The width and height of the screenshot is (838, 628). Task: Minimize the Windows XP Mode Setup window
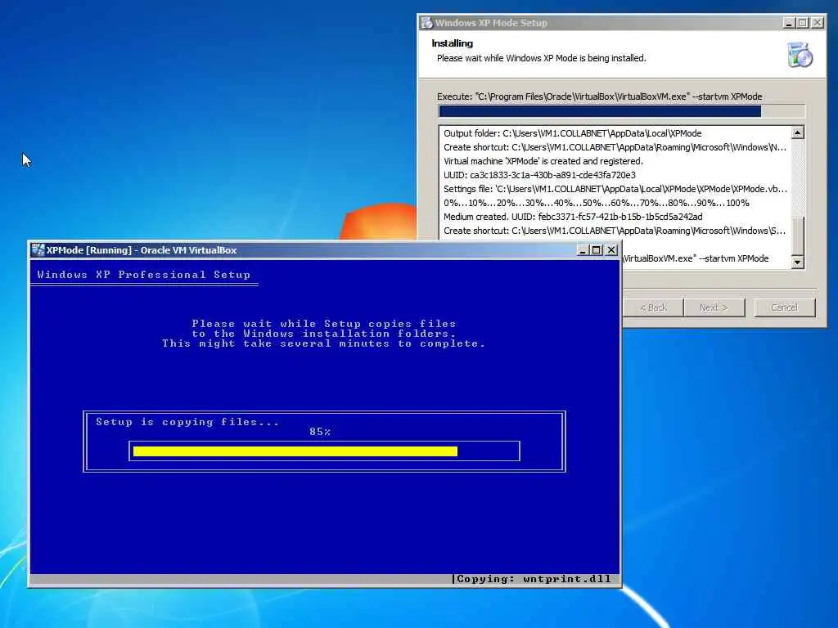tap(788, 23)
